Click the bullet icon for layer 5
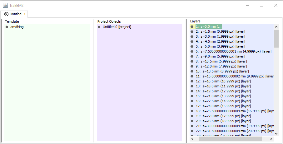 point(192,46)
